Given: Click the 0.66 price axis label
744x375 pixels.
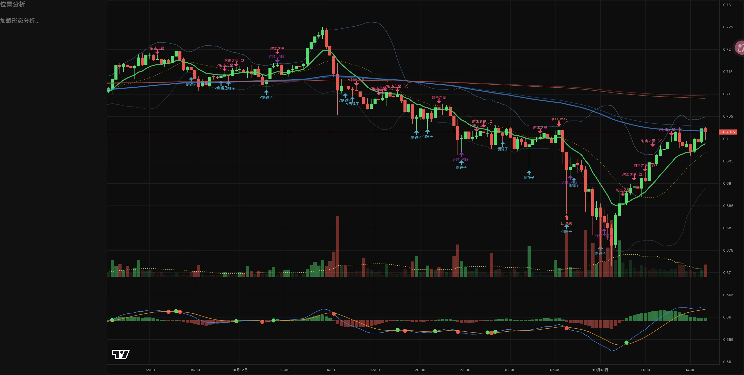Looking at the screenshot, I should click(x=727, y=317).
